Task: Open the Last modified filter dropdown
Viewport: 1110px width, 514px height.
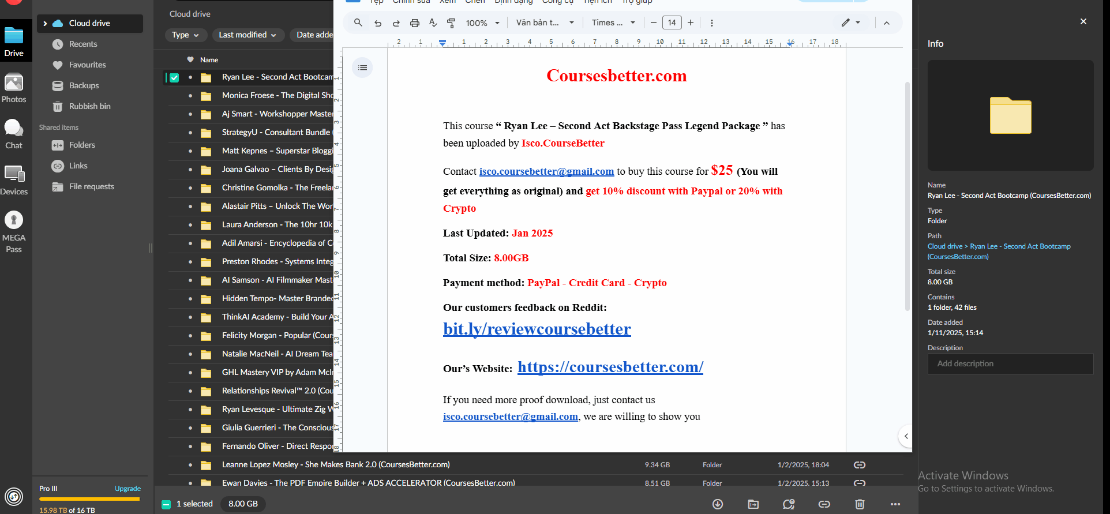Action: (x=247, y=35)
